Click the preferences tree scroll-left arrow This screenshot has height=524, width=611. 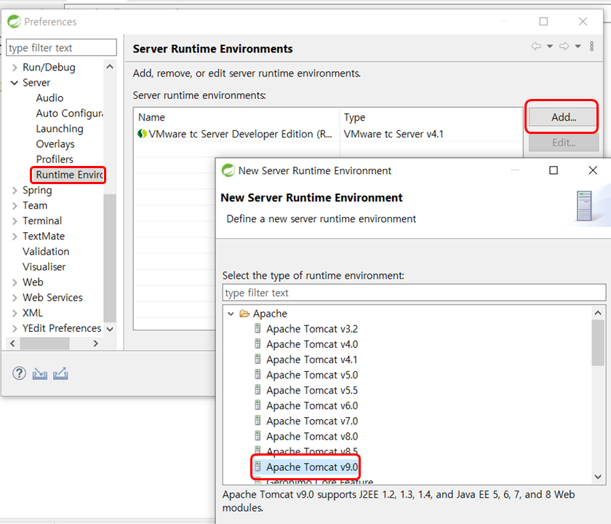(x=12, y=343)
